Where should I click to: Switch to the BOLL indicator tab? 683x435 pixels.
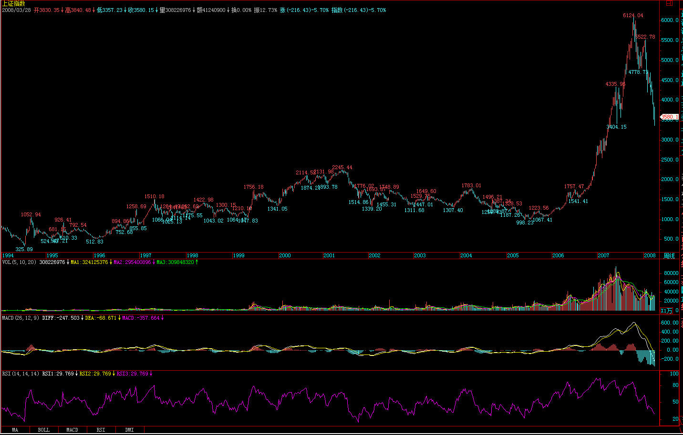click(43, 430)
